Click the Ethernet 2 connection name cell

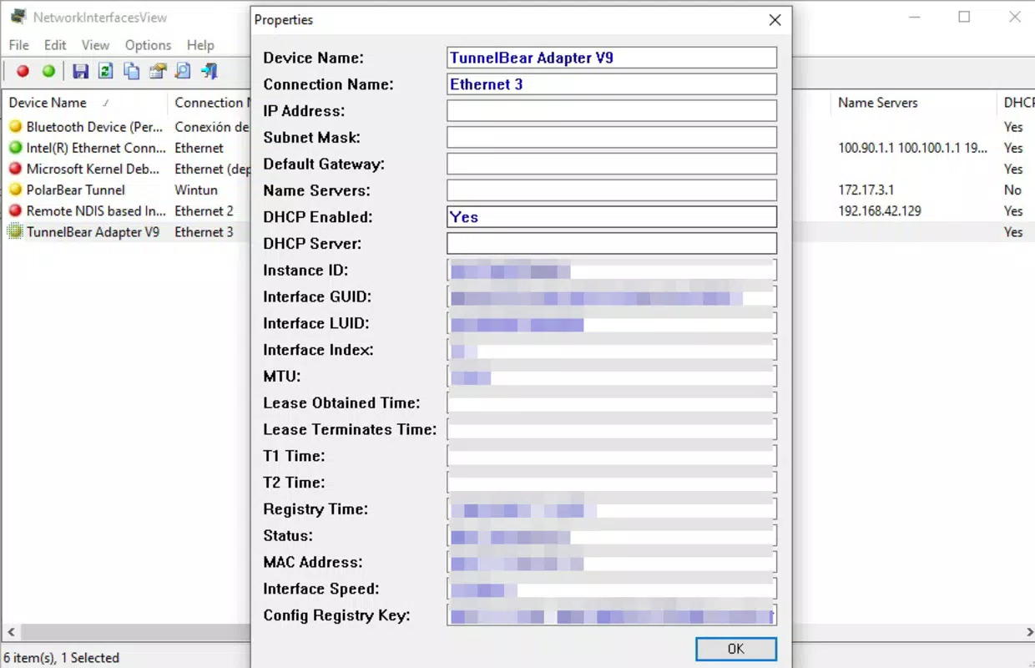pos(204,210)
